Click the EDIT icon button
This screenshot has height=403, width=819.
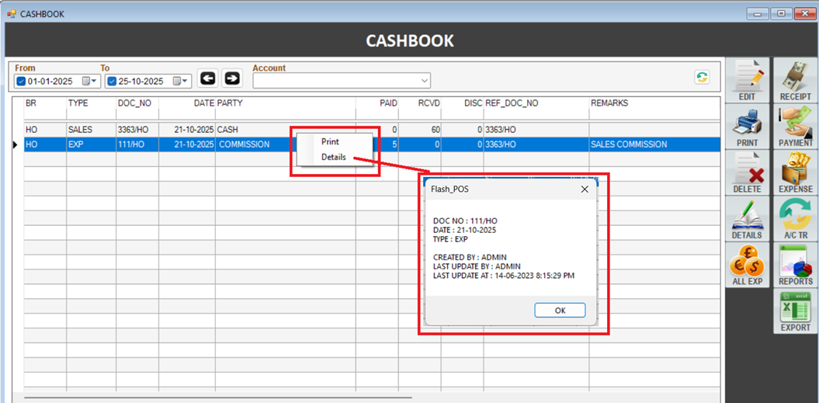tap(747, 80)
